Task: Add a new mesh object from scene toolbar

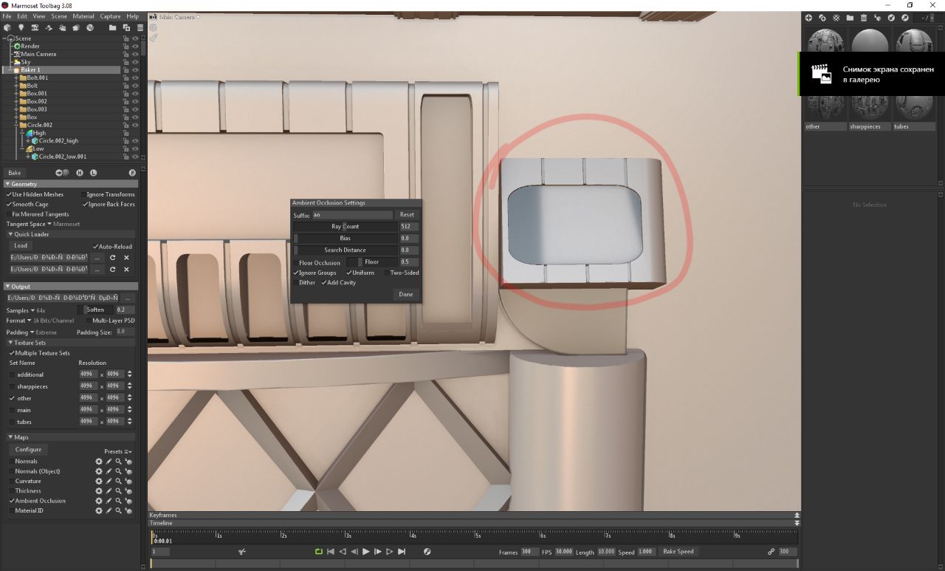Action: (7, 27)
